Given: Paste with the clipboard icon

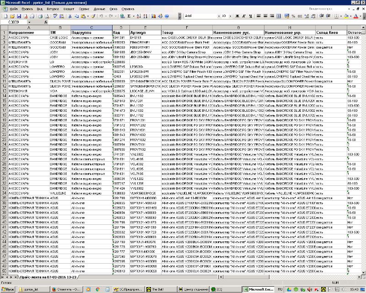Looking at the screenshot, I should point(83,16).
